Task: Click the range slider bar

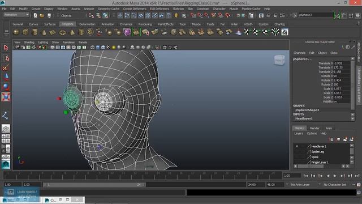Action: click(x=94, y=185)
